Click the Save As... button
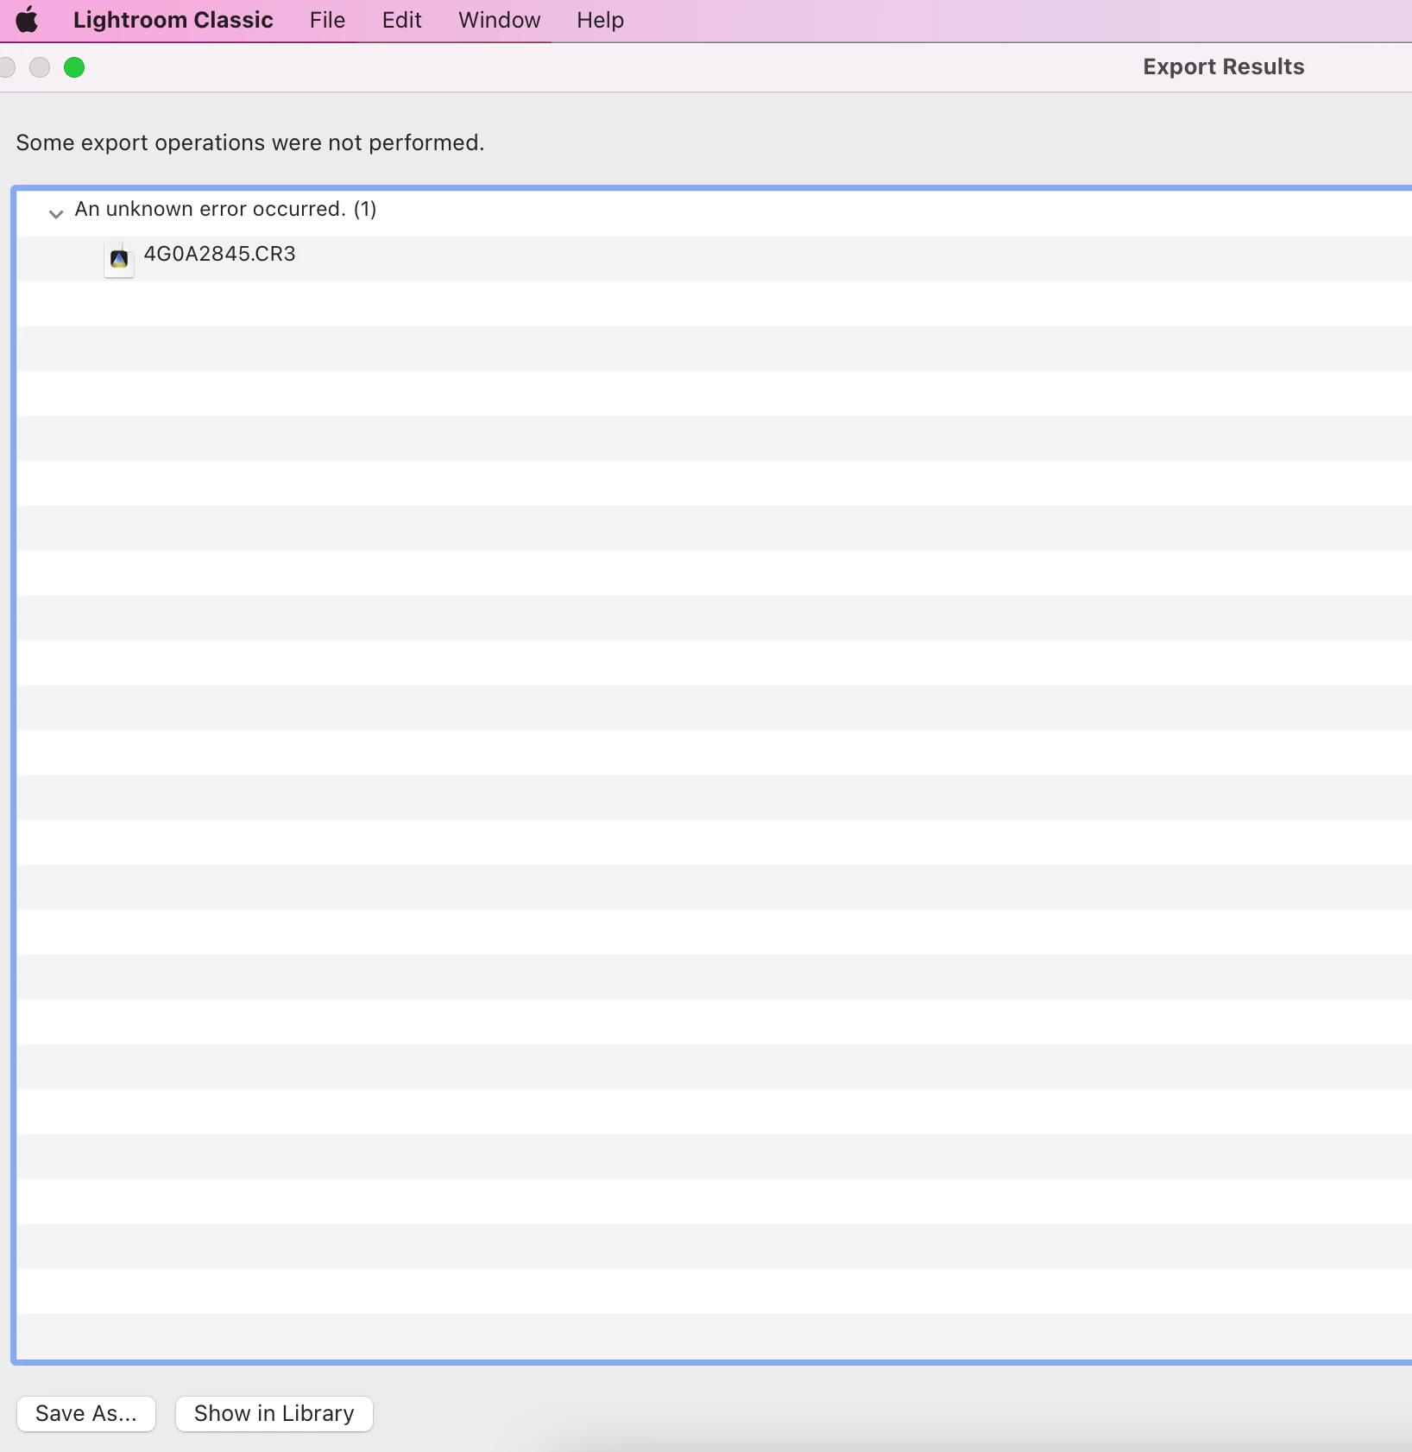Image resolution: width=1412 pixels, height=1452 pixels. coord(86,1414)
